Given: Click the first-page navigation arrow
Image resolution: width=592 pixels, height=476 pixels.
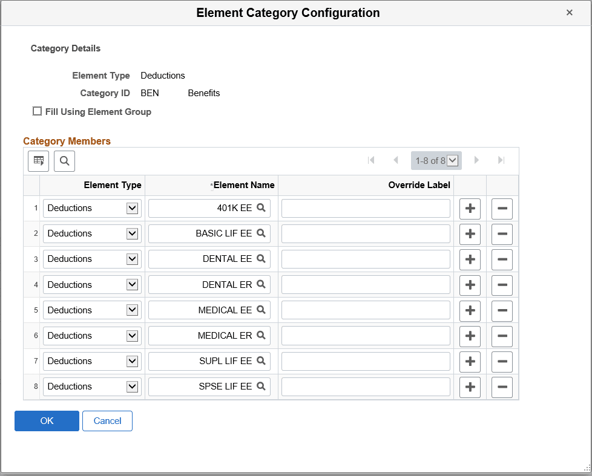Looking at the screenshot, I should pyautogui.click(x=371, y=160).
